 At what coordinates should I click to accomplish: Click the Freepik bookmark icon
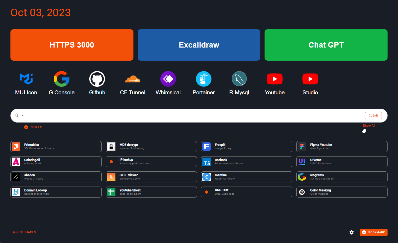(x=207, y=147)
